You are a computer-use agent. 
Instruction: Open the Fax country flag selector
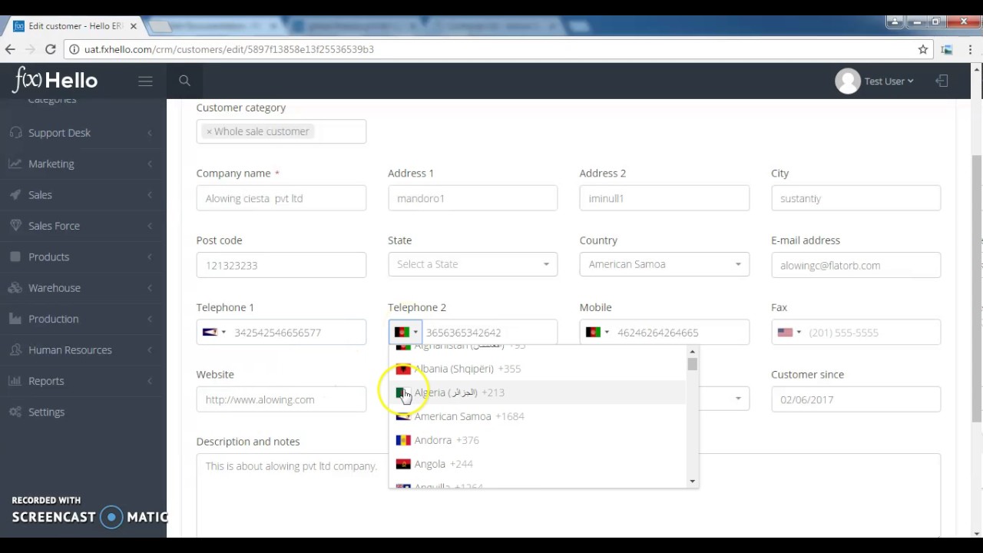(x=789, y=333)
